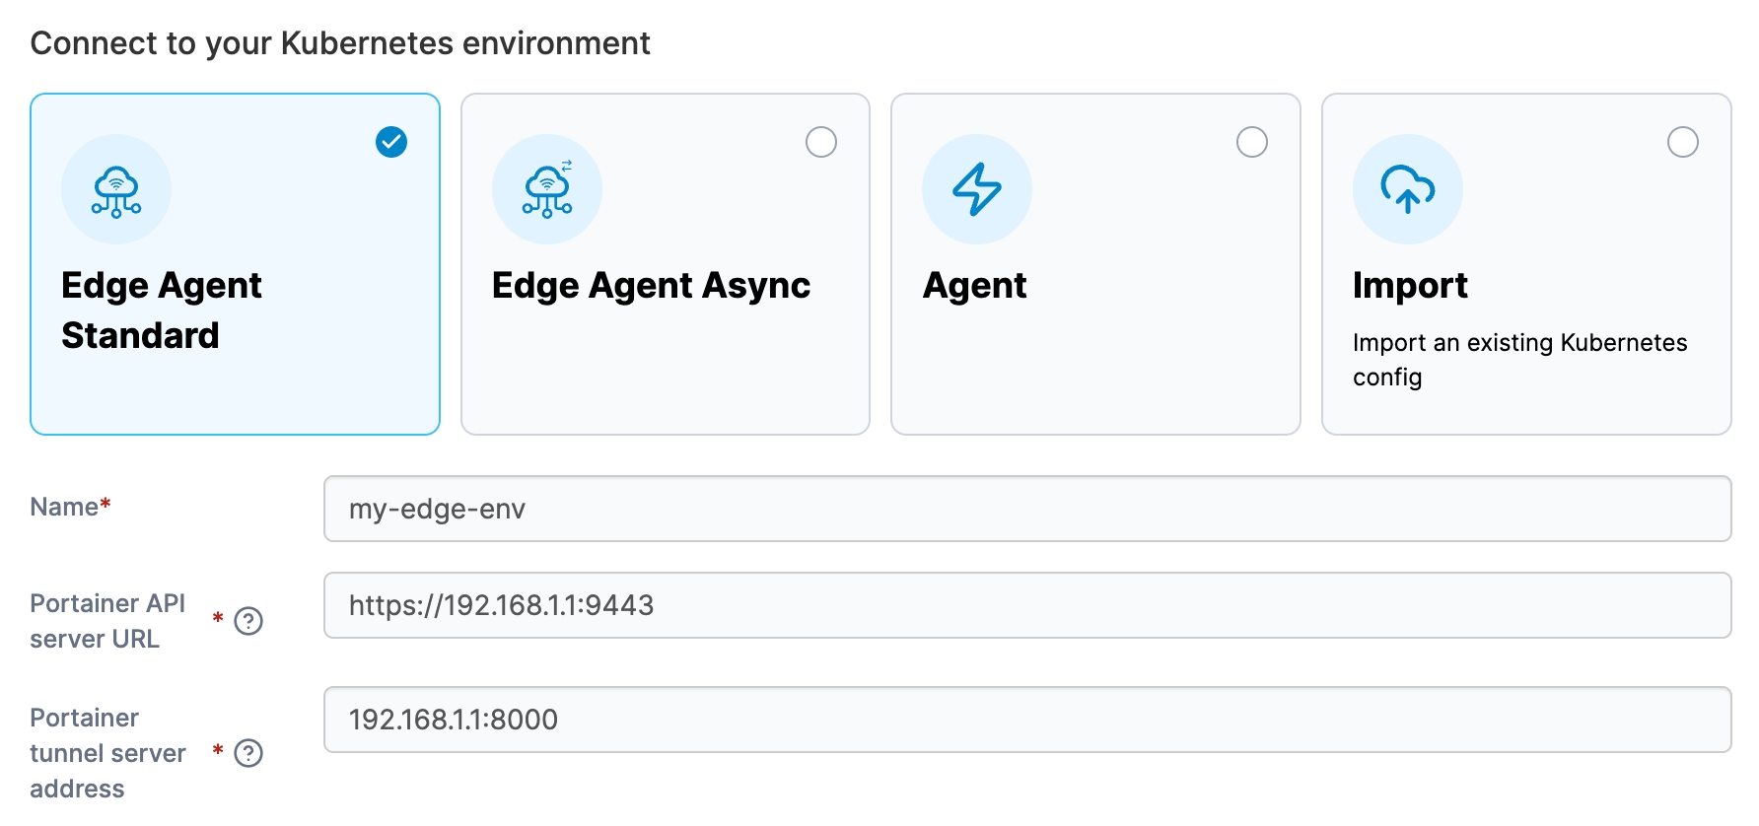
Task: Click "Import an existing Kubernetes config" description
Action: [1518, 360]
